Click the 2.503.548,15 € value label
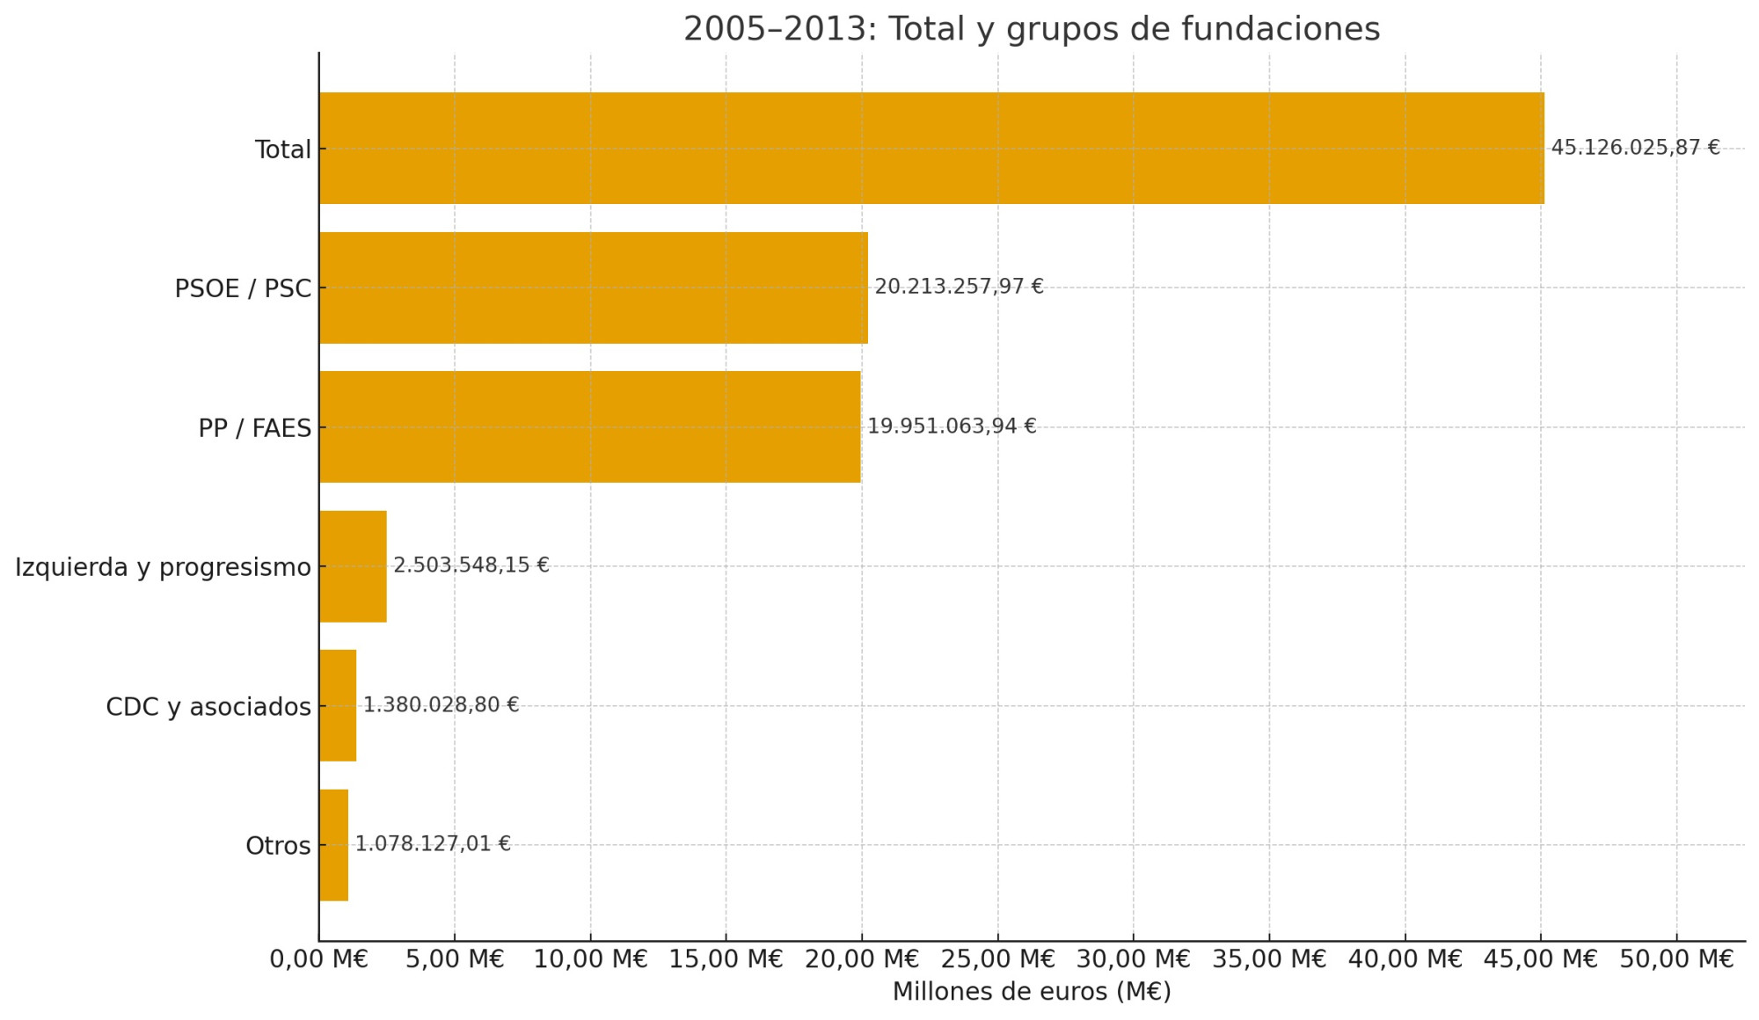Screen dimensions: 1759x1020 point(471,565)
